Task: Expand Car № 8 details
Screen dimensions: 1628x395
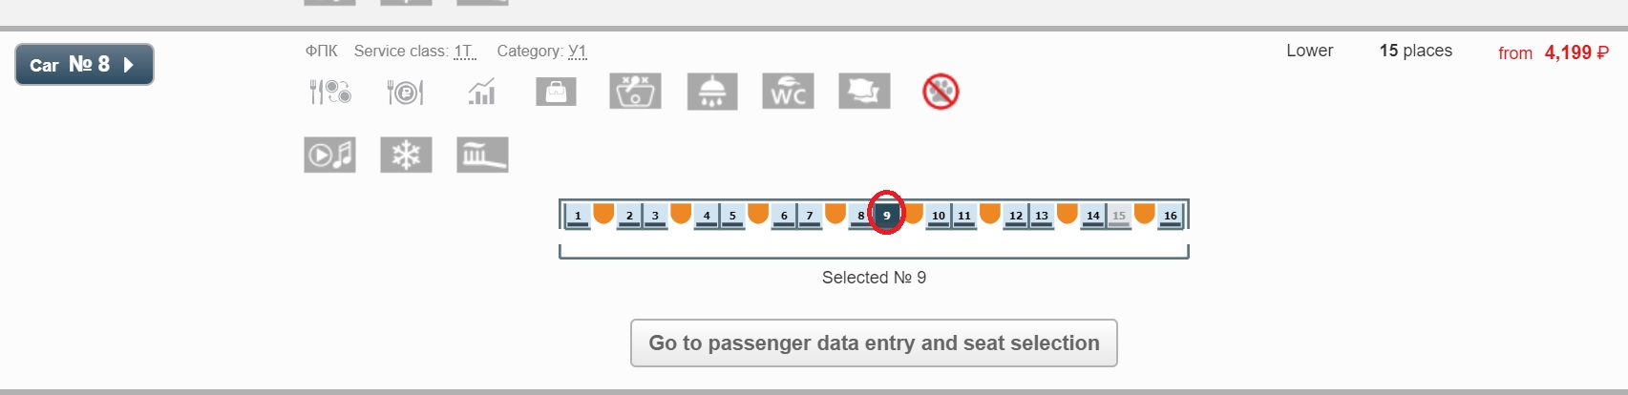Action: 84,65
